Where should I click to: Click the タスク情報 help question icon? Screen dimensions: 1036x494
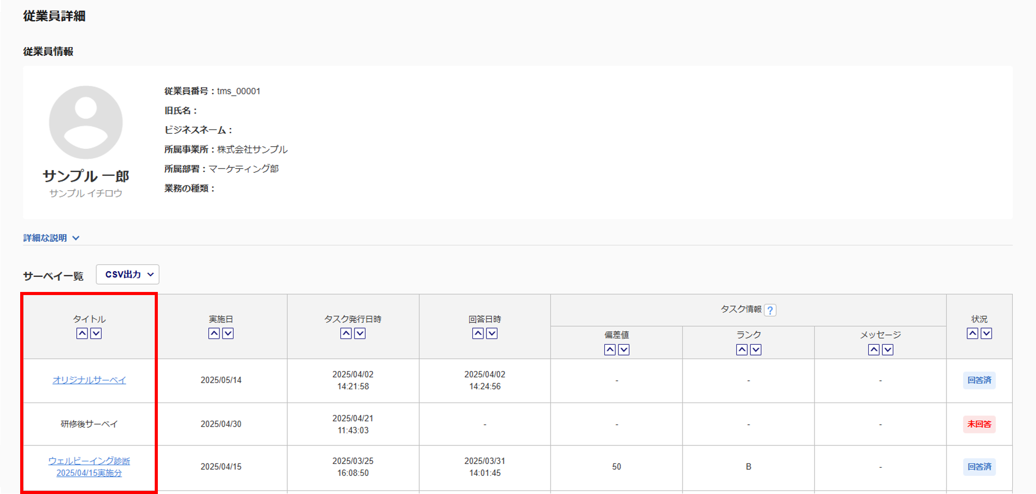click(x=770, y=310)
